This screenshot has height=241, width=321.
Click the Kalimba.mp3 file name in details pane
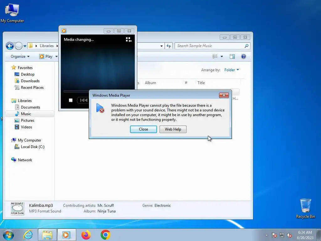[41, 205]
